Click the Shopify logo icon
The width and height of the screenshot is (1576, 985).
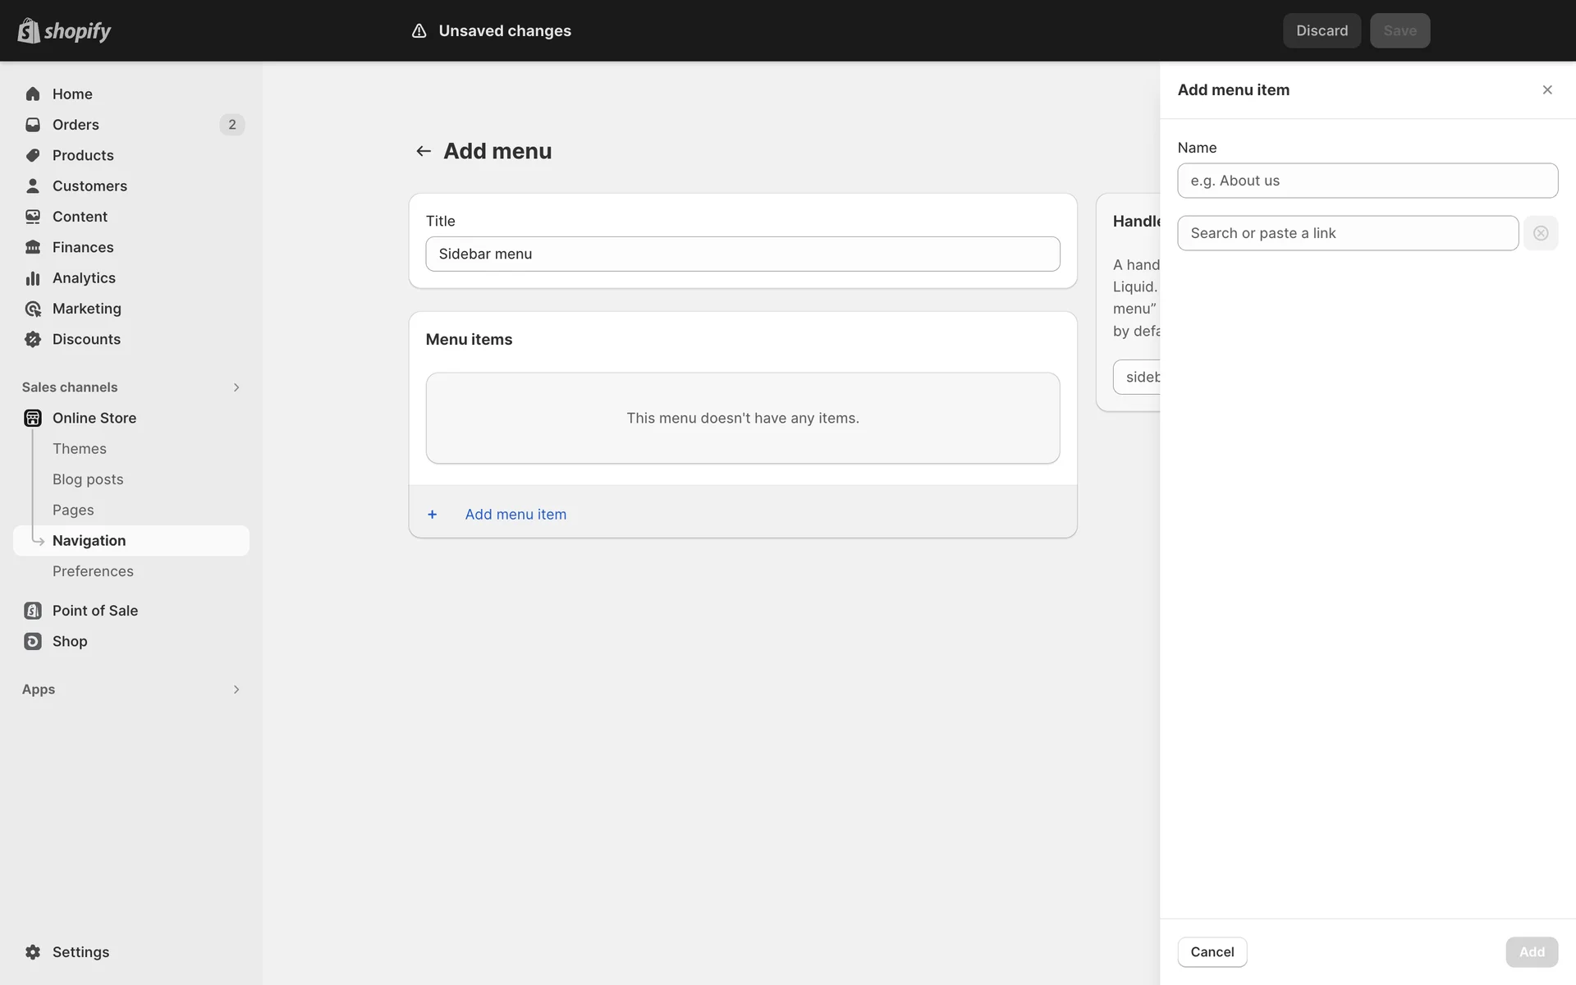point(29,30)
